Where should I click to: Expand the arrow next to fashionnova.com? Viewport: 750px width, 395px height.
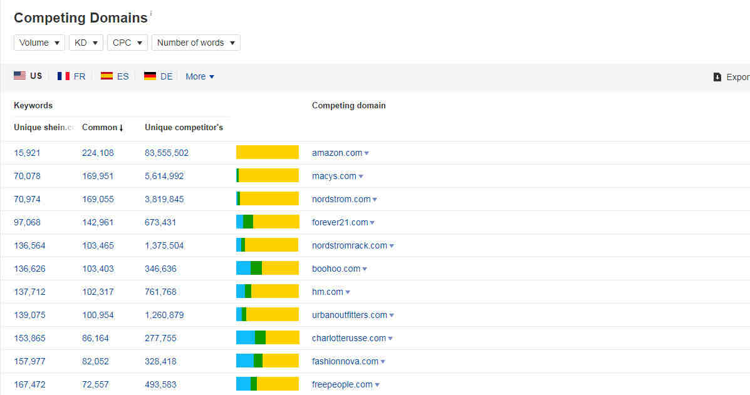click(383, 362)
